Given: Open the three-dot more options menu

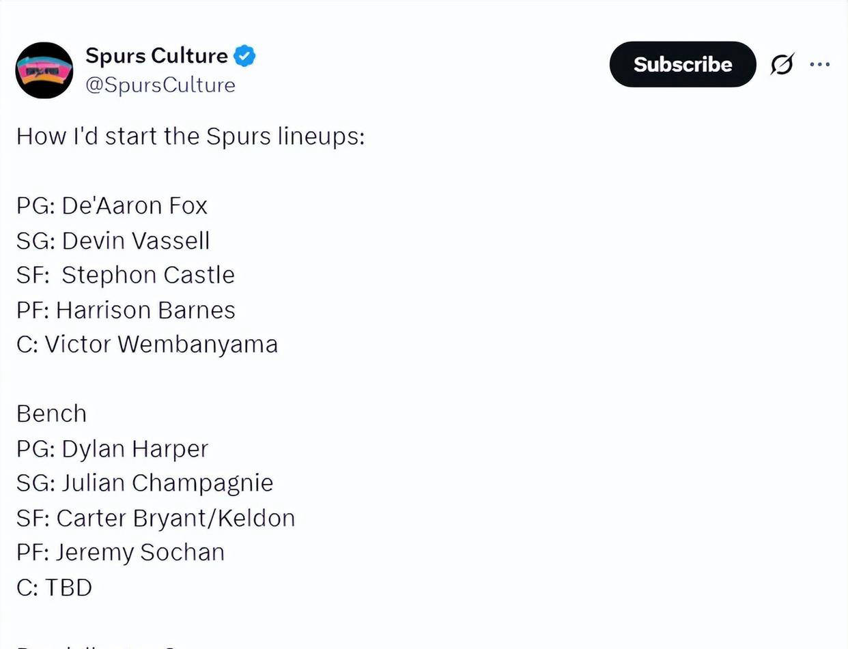Looking at the screenshot, I should pos(819,64).
